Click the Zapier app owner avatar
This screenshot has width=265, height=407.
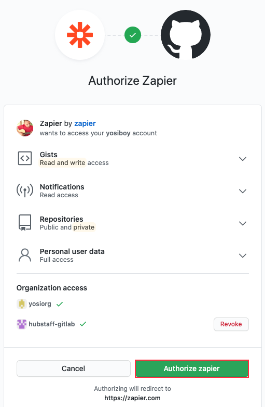click(x=25, y=128)
